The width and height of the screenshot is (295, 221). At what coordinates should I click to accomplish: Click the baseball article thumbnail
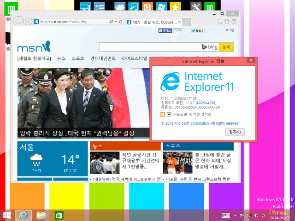point(178,163)
